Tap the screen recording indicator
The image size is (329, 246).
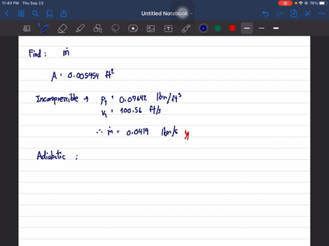[285, 3]
